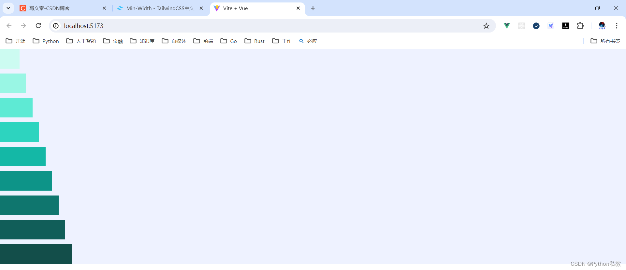Close the Min-Width TailwindCSS tab
Image resolution: width=626 pixels, height=270 pixels.
[x=201, y=8]
